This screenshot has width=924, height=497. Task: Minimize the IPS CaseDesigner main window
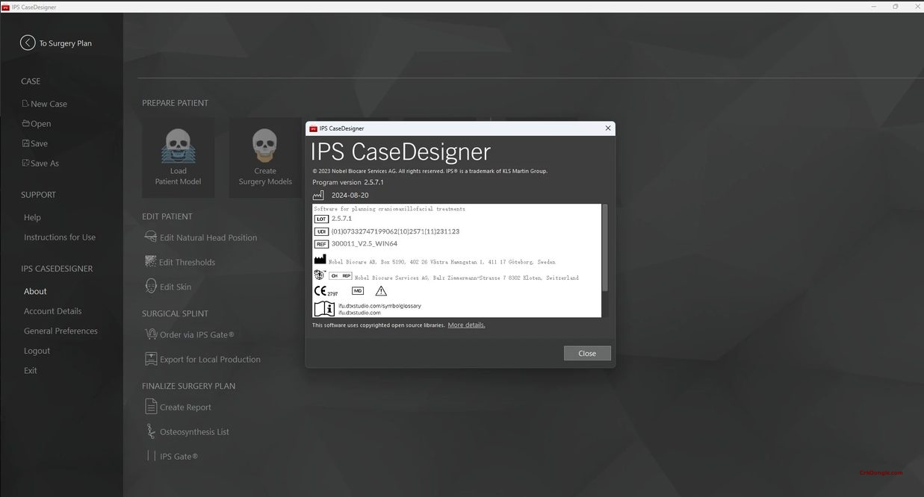click(875, 7)
